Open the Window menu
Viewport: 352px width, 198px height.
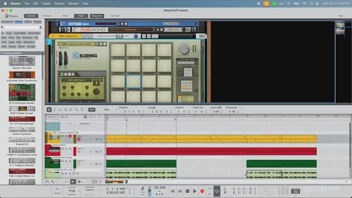coord(73,4)
